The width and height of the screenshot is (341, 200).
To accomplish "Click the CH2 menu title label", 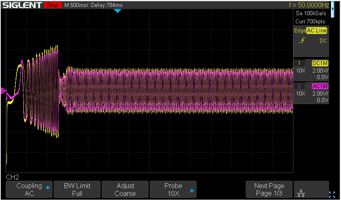I will (x=12, y=177).
